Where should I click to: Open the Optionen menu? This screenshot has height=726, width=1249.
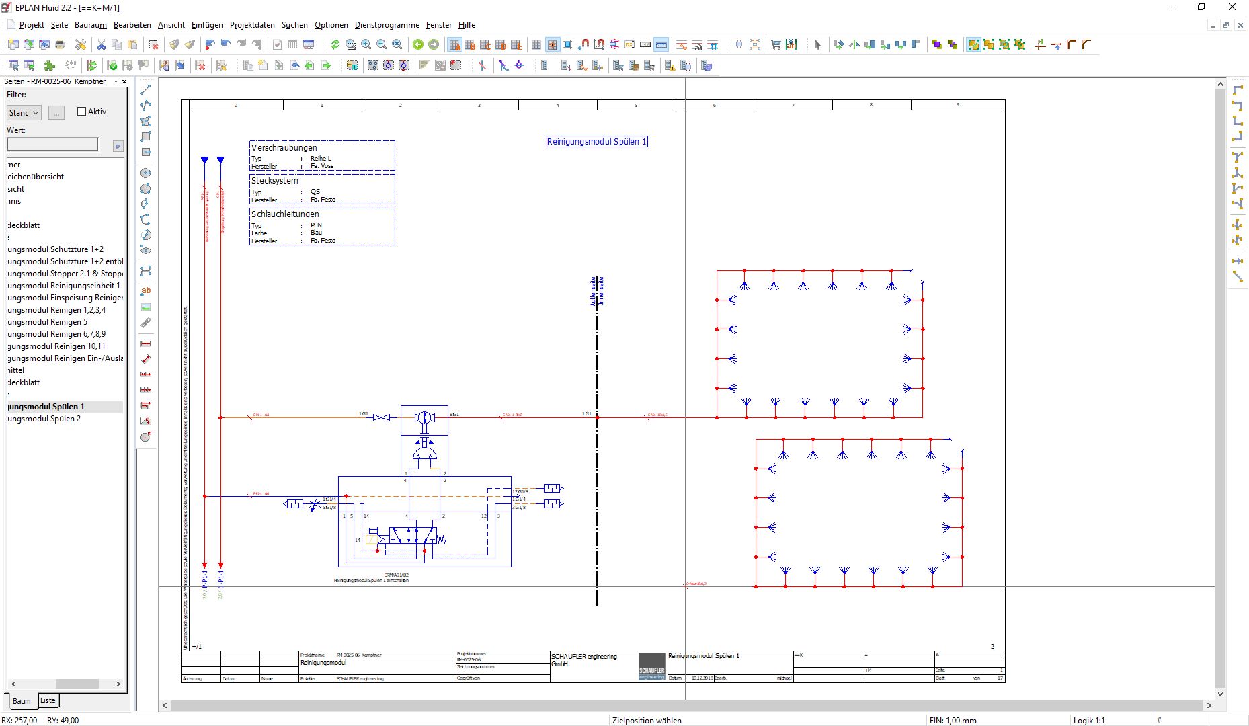pos(331,25)
